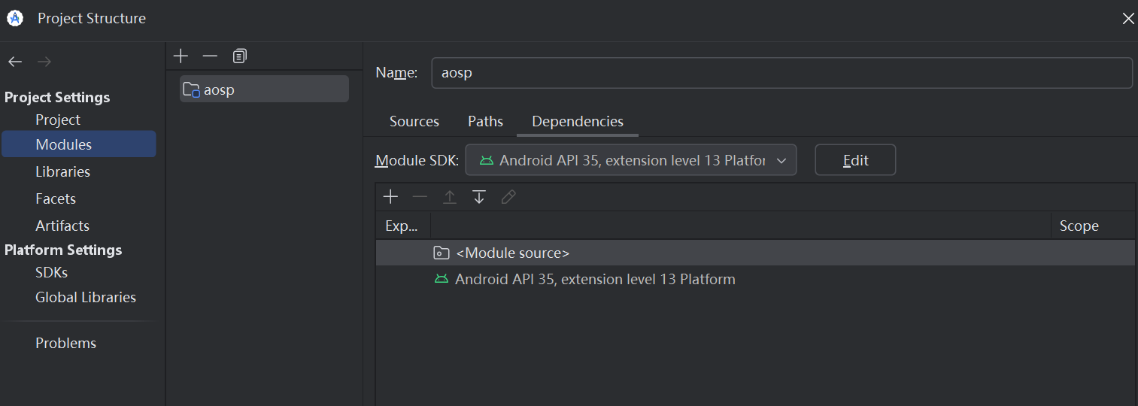The image size is (1138, 406).
Task: Open Project settings
Action: (58, 120)
